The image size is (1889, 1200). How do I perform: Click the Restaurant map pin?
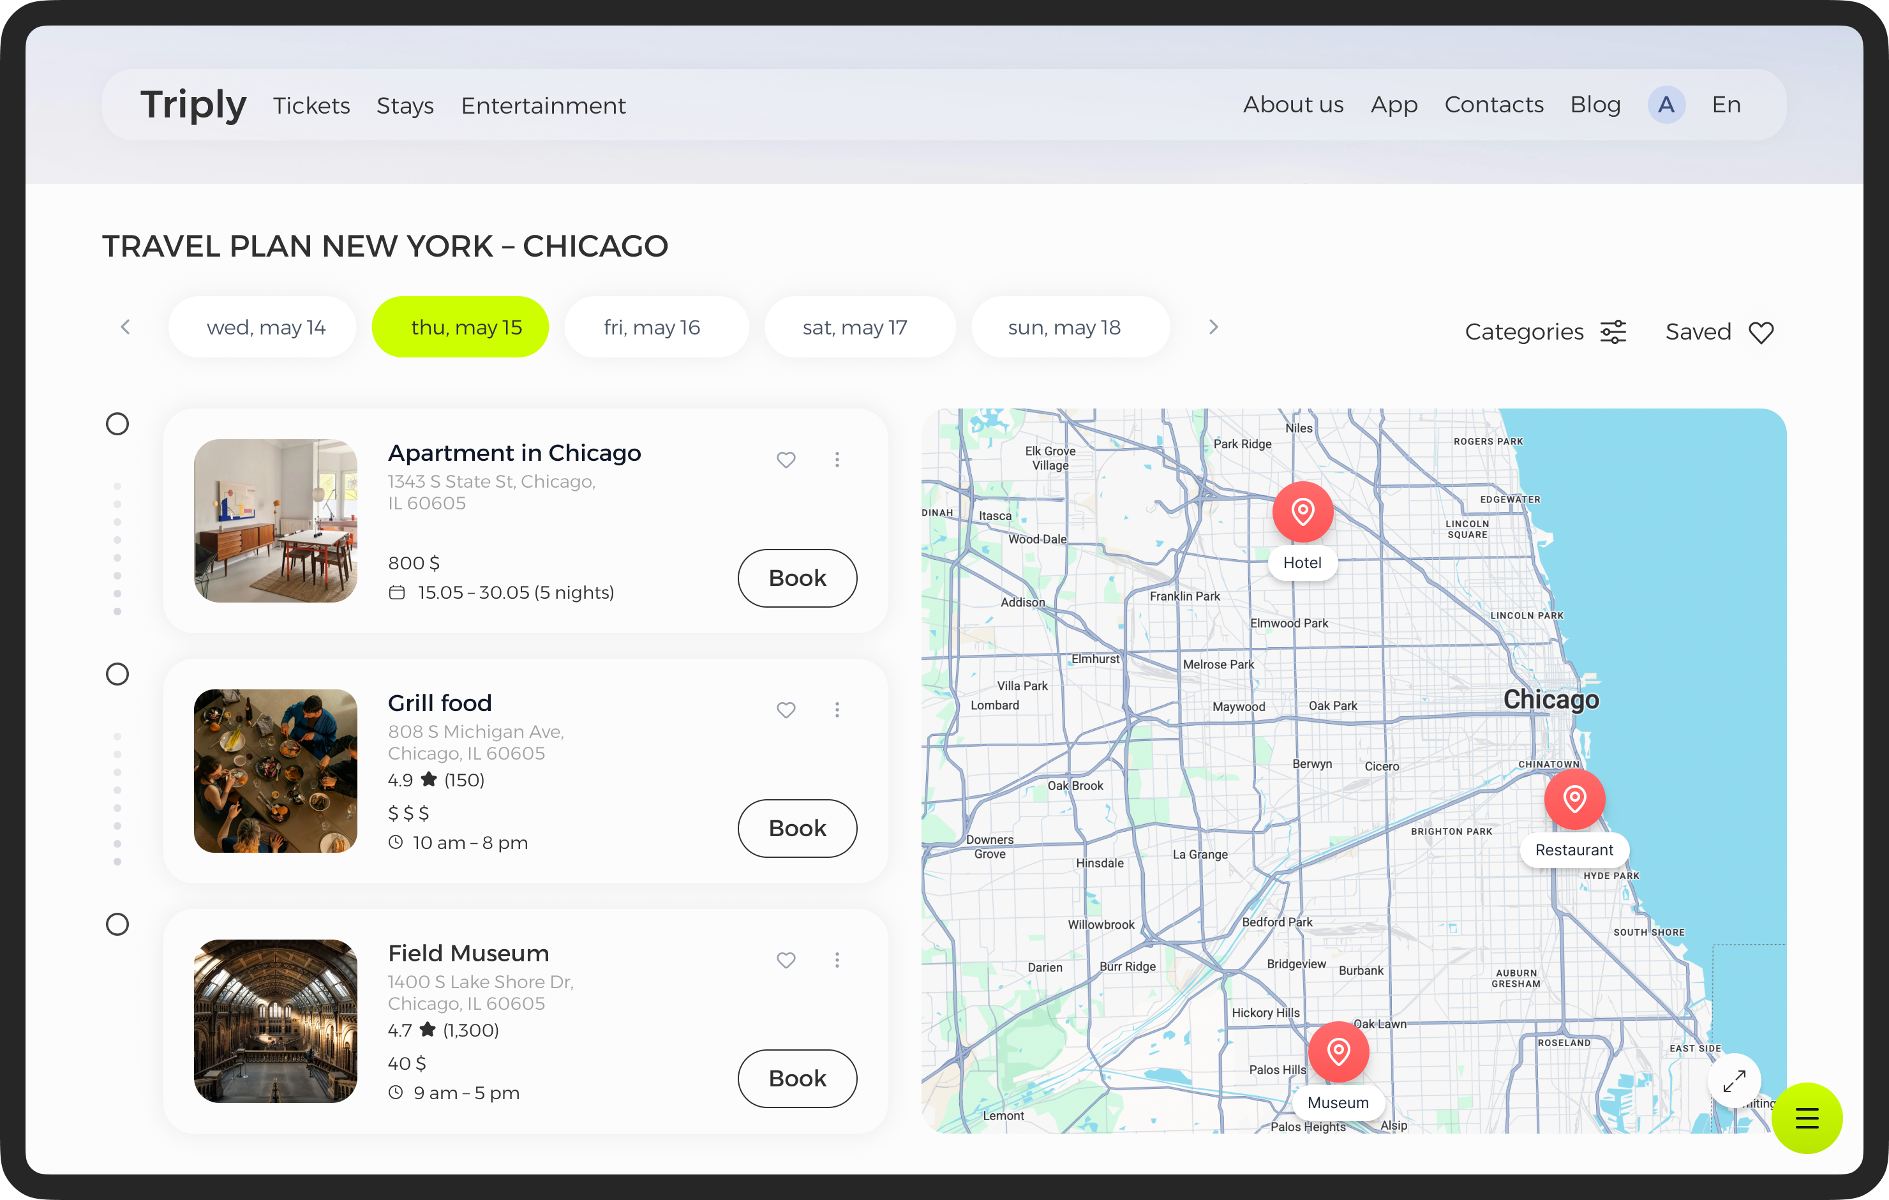point(1574,799)
